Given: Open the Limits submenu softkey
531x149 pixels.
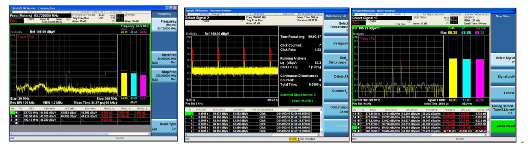Looking at the screenshot, I should (x=503, y=93).
